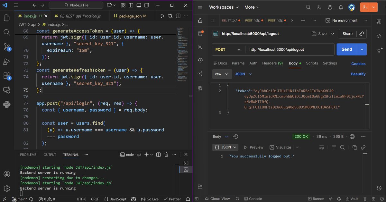Launch the Collection Runner in Postman

tap(315, 199)
